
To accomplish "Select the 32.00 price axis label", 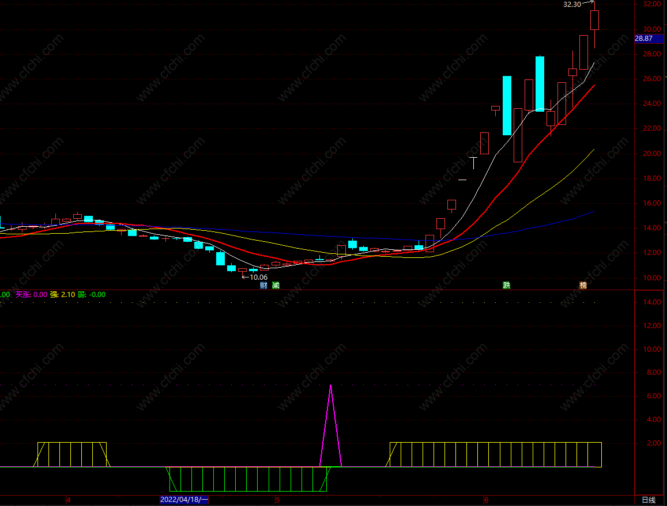I will pyautogui.click(x=651, y=4).
